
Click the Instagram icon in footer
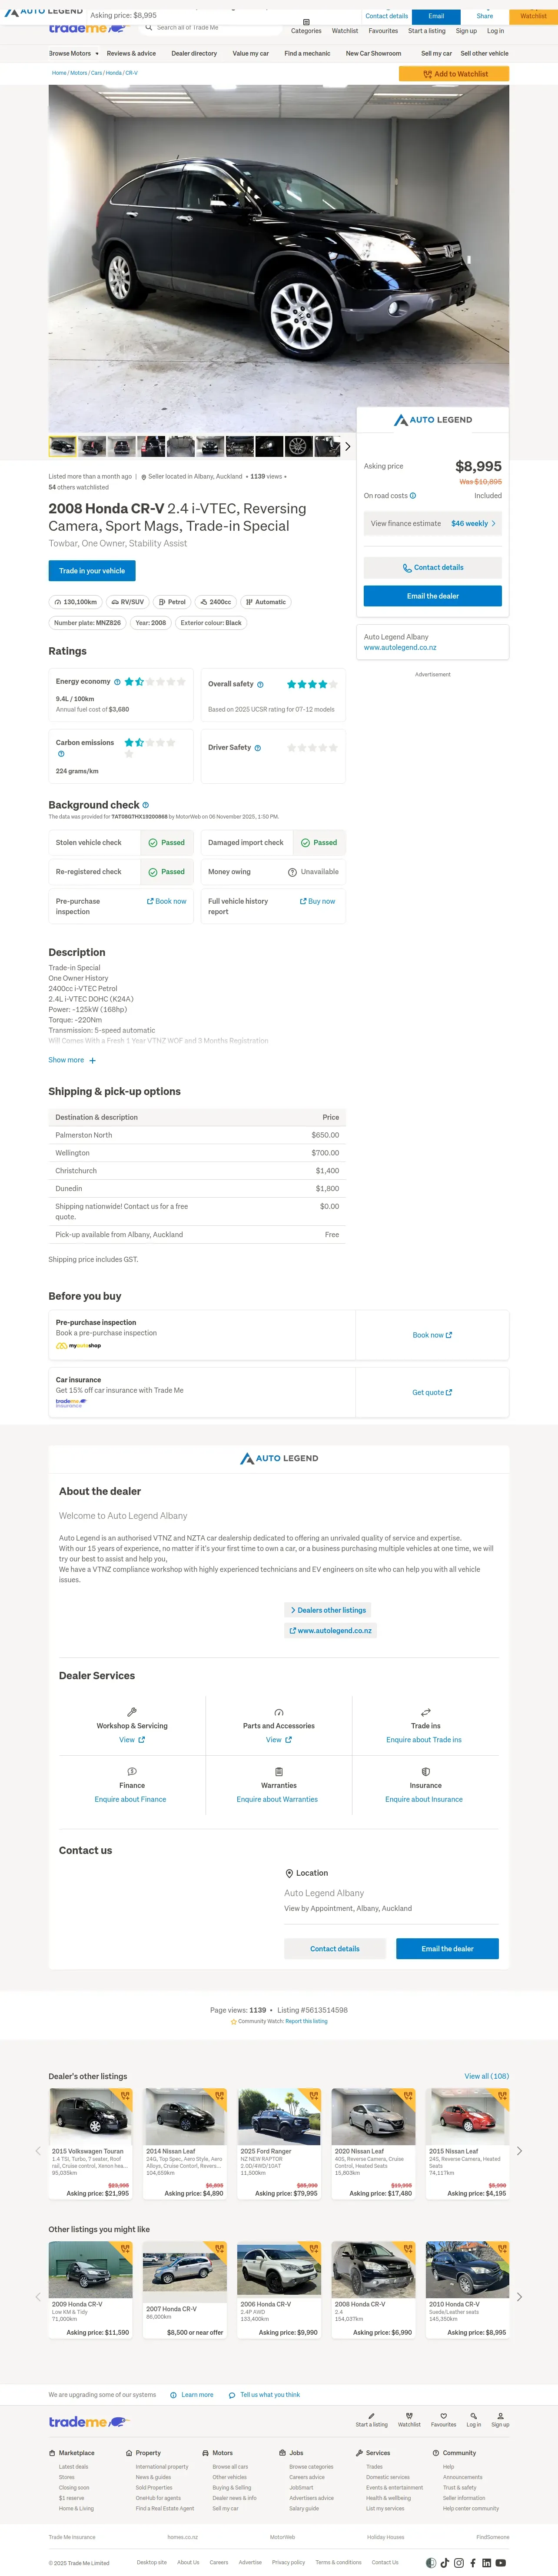click(459, 2563)
